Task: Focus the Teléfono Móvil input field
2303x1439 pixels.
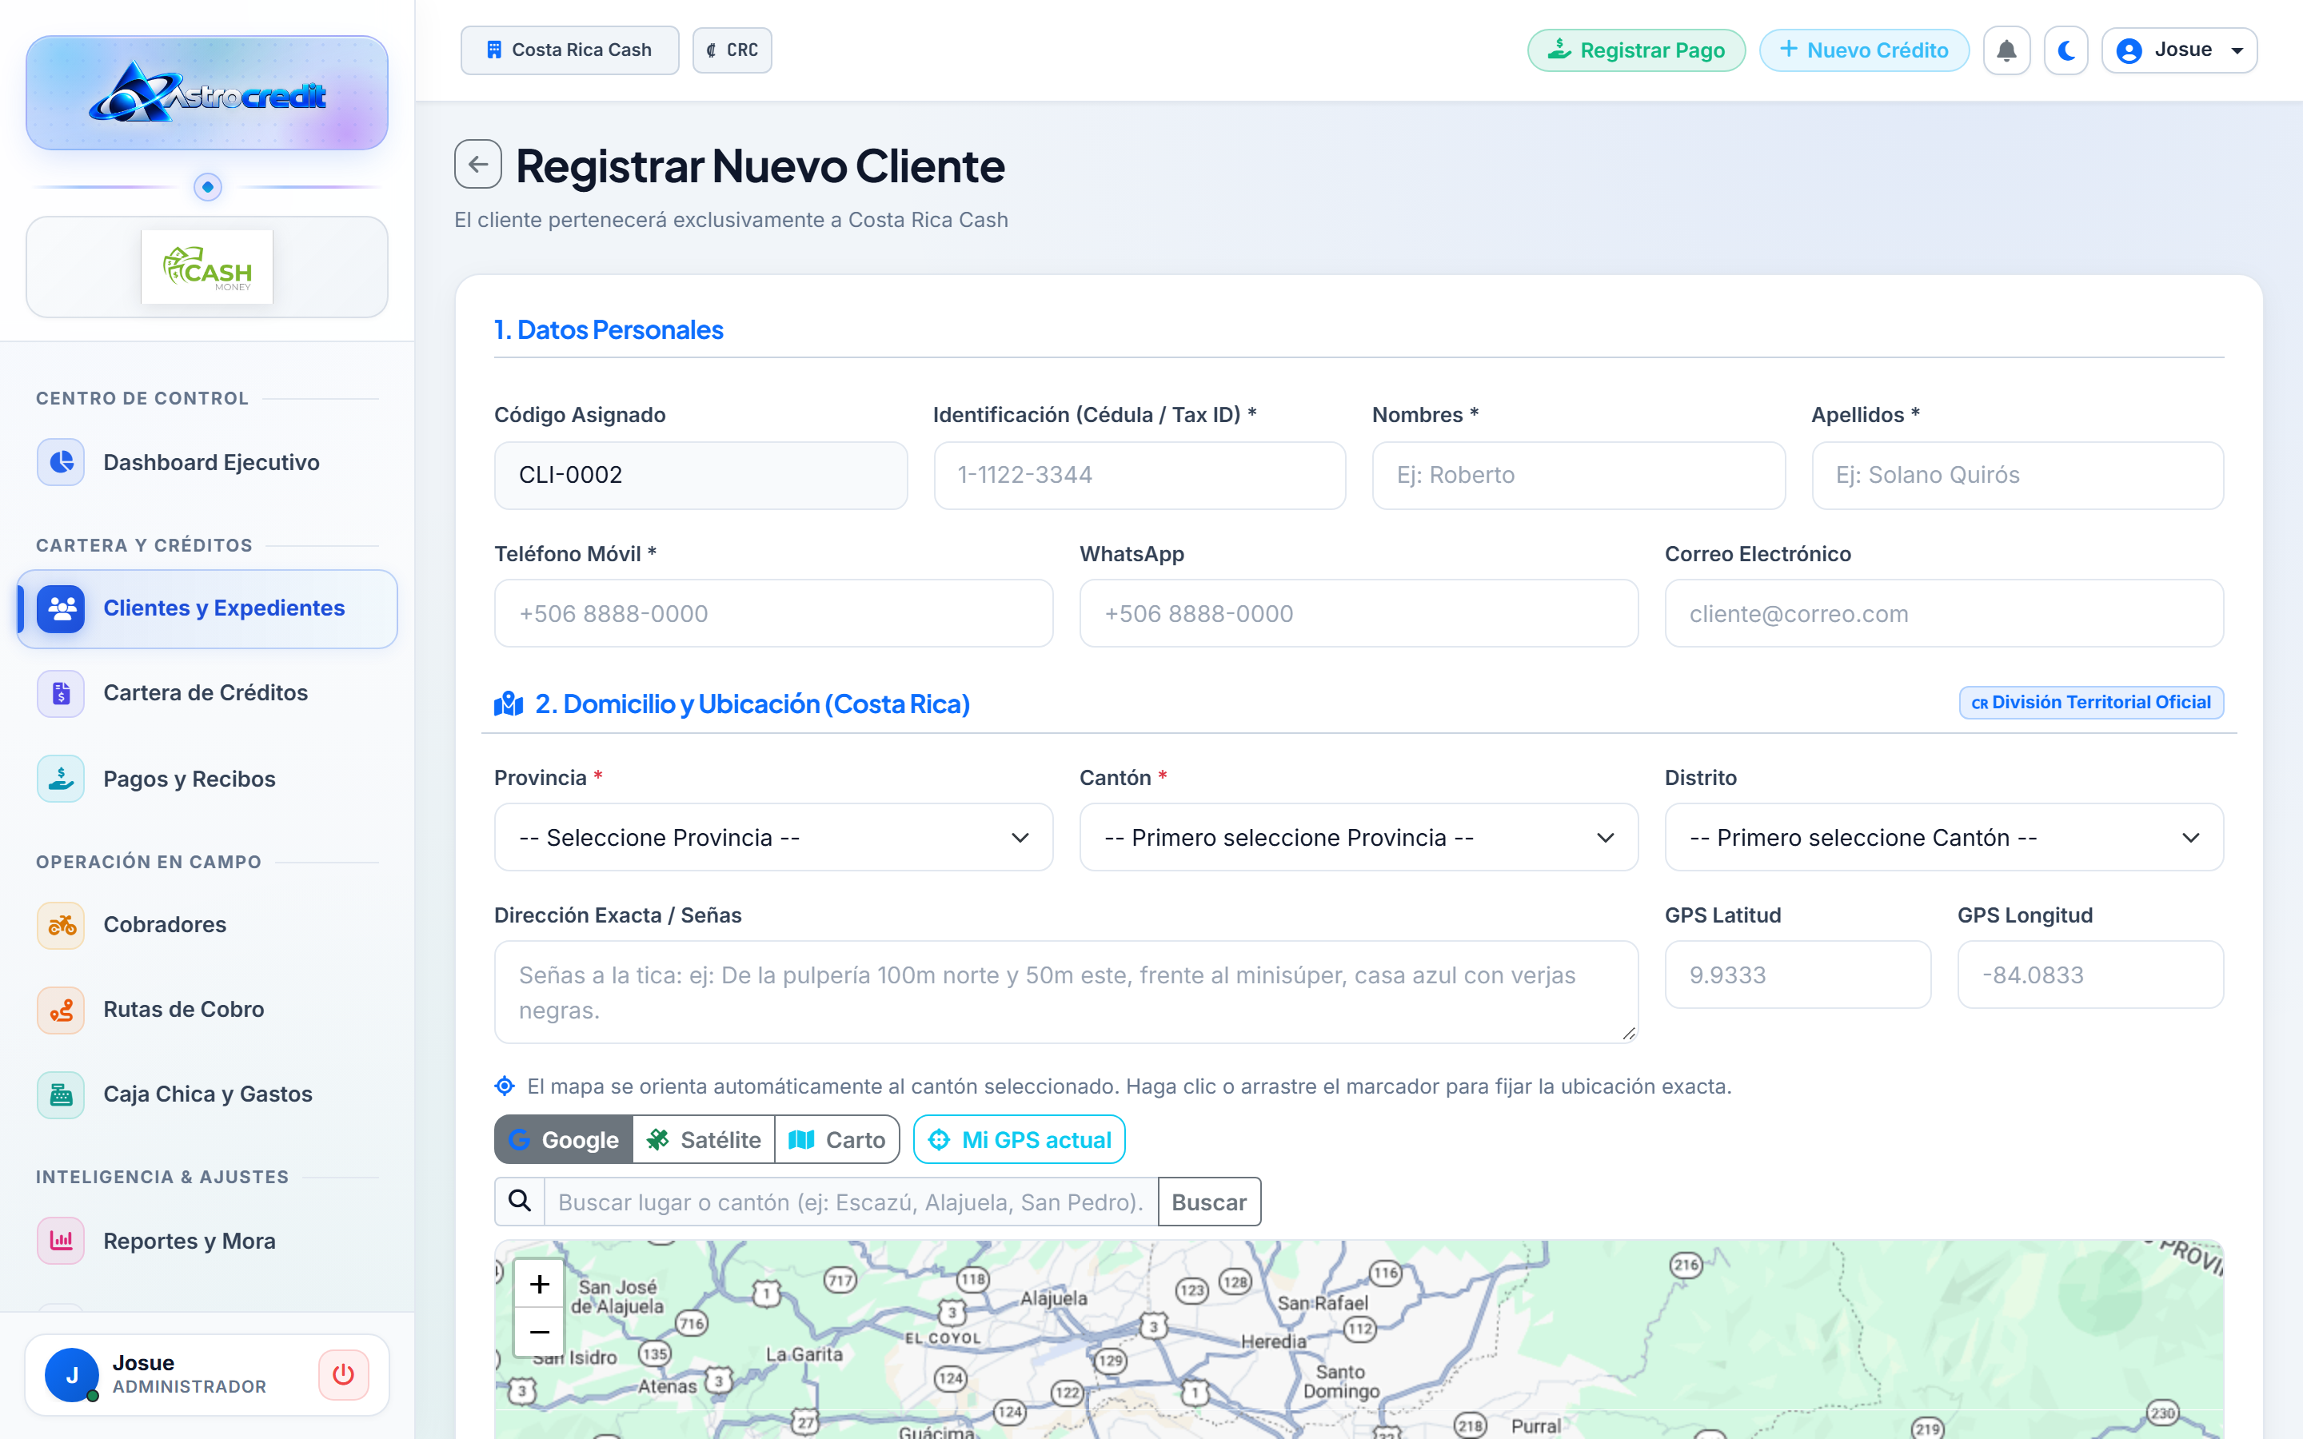Action: point(774,614)
